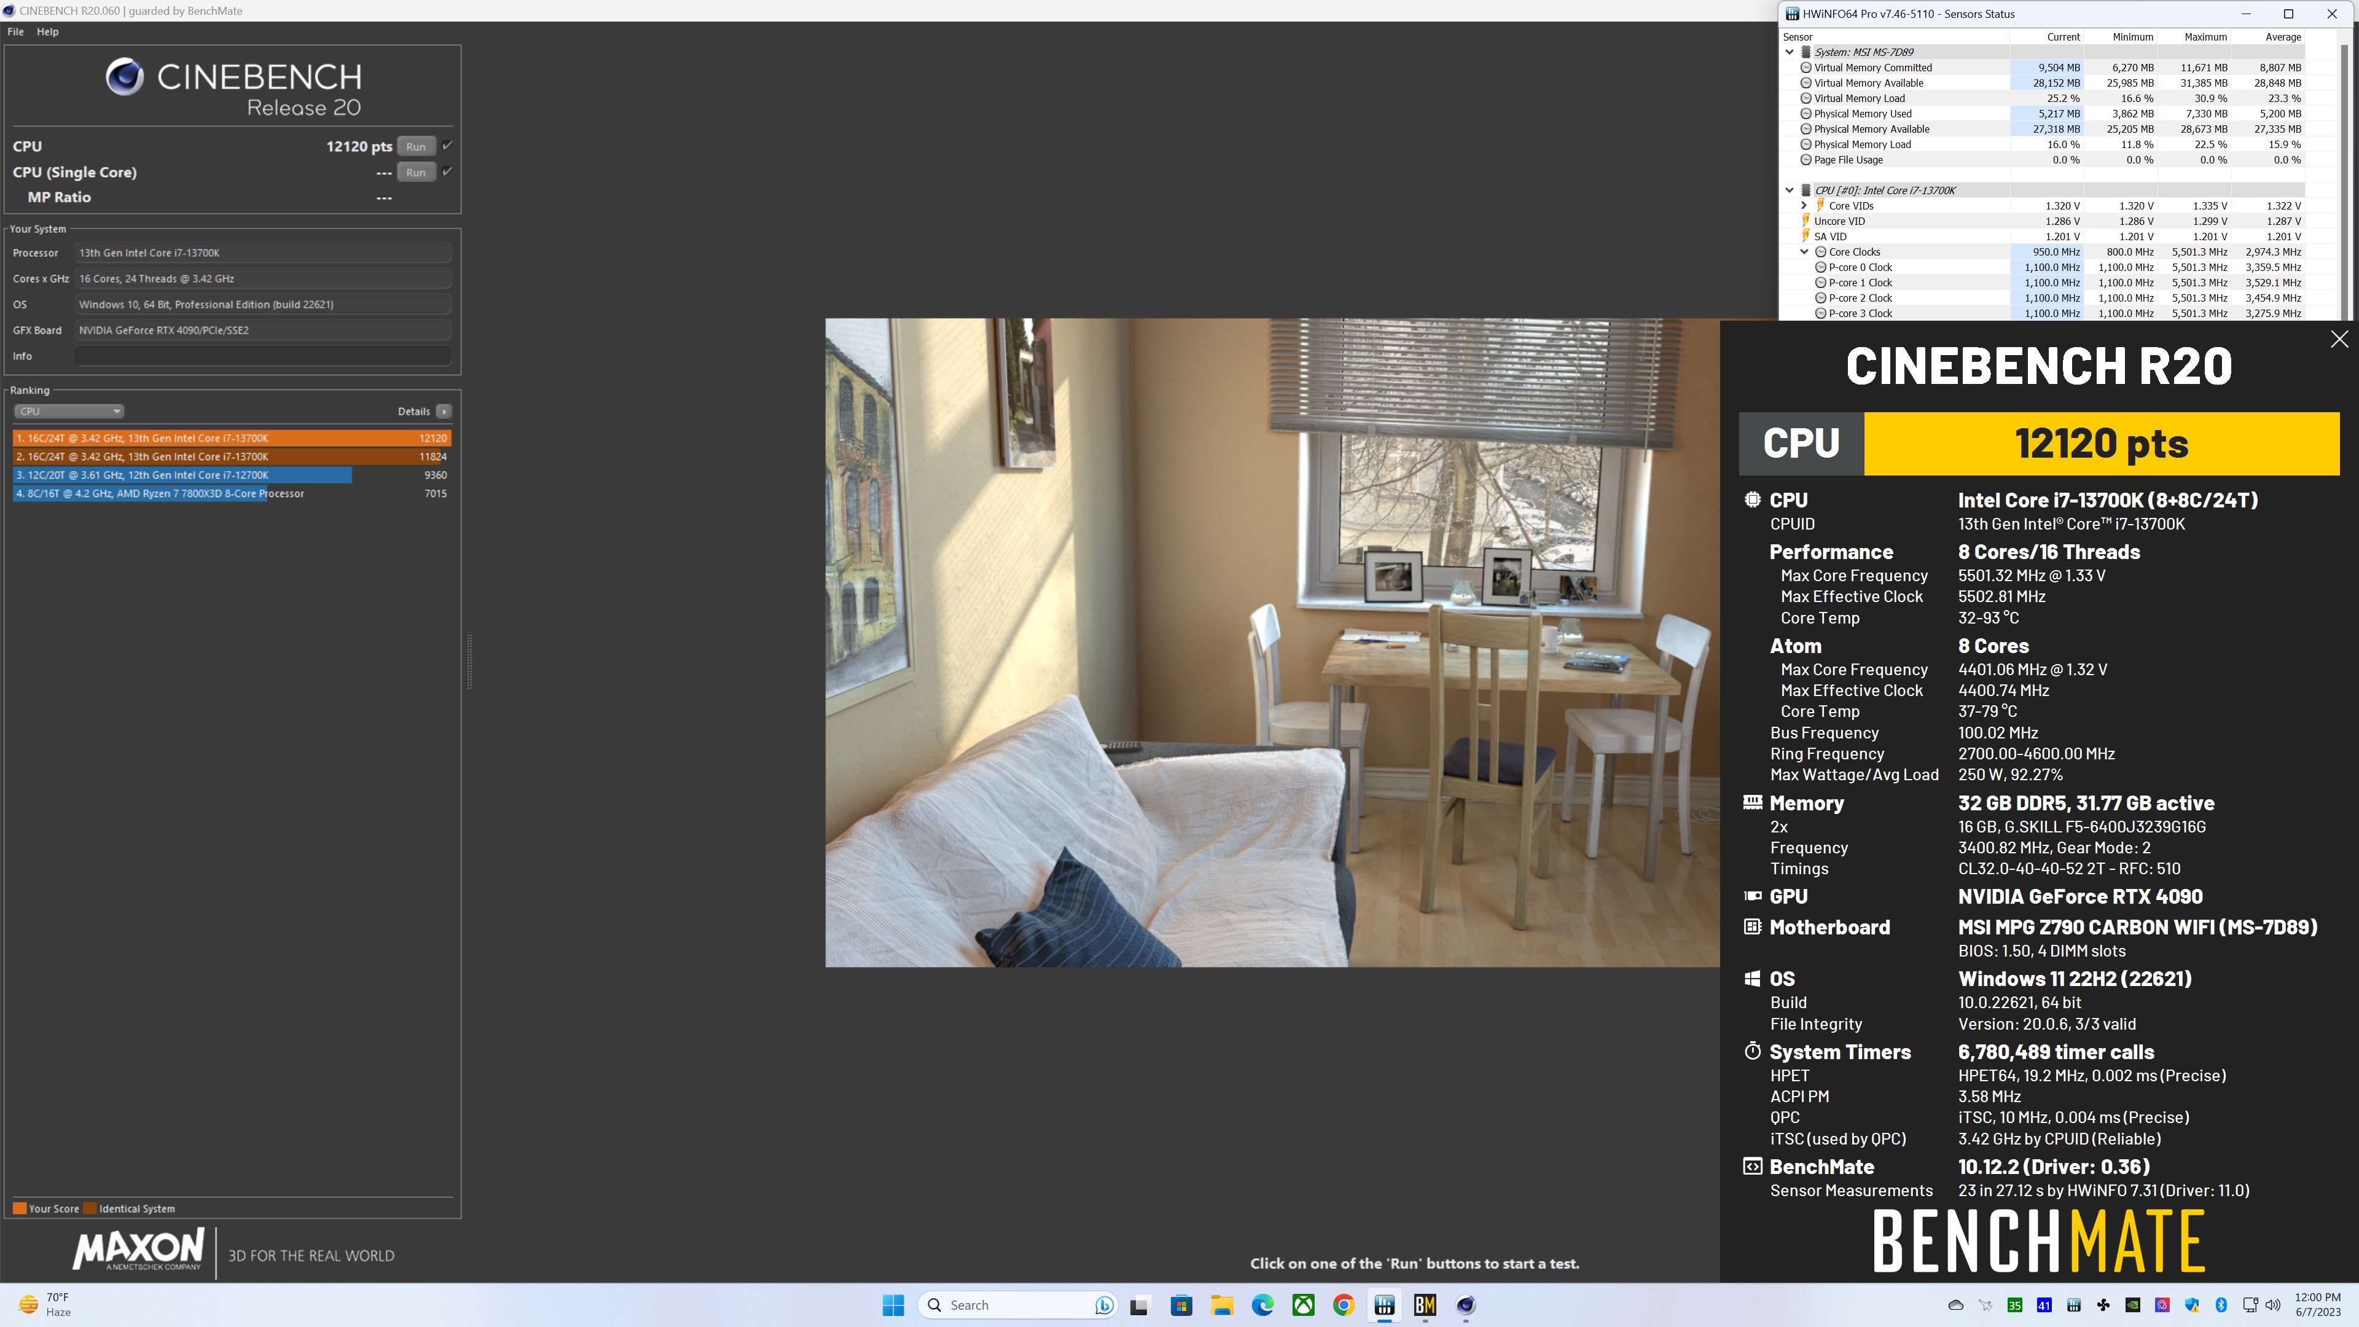2359x1327 pixels.
Task: Select ranking entry scoring 11824
Action: (x=232, y=456)
